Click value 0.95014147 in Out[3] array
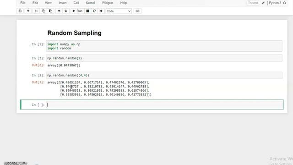 pos(115,87)
